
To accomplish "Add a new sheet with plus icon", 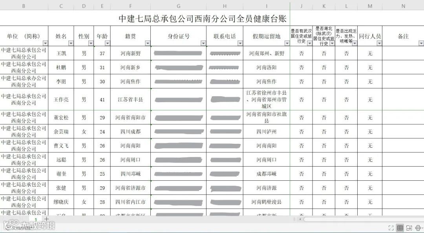I will coord(46,219).
